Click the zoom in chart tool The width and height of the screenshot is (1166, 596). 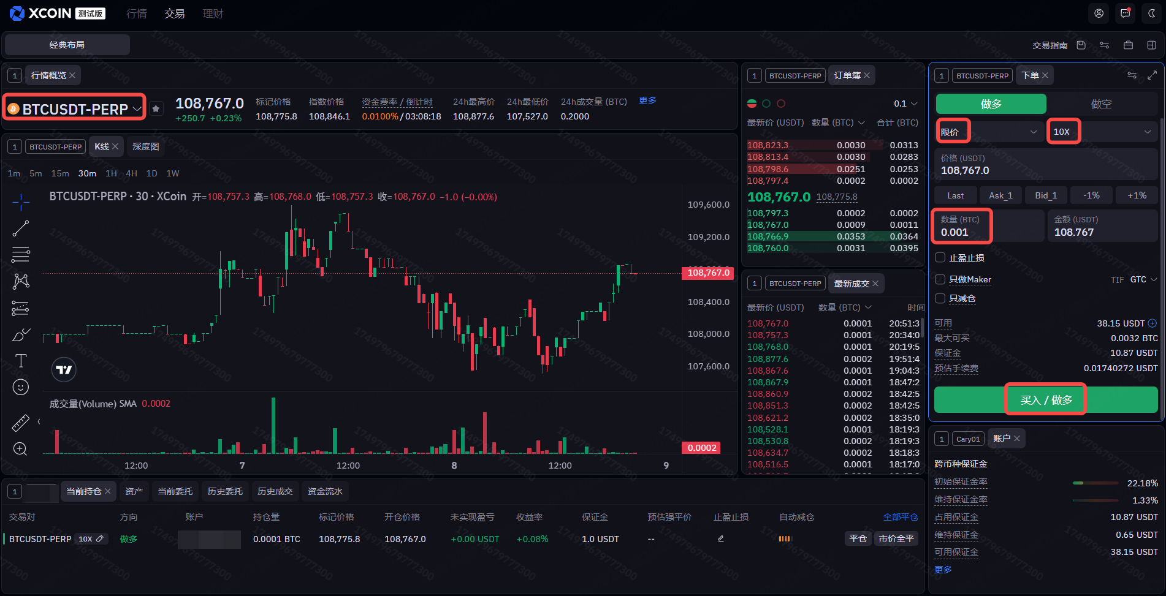point(20,449)
